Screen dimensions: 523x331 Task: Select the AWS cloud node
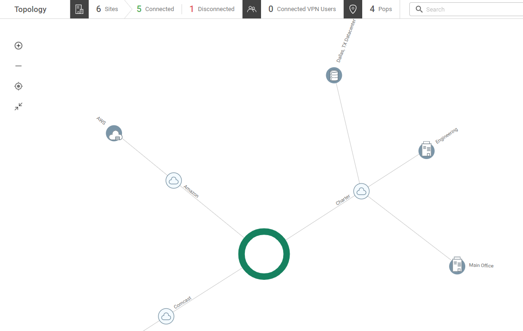click(x=114, y=133)
